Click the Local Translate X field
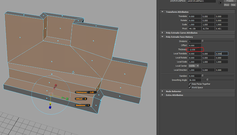Screen dimensions: 237x135 click(195, 54)
